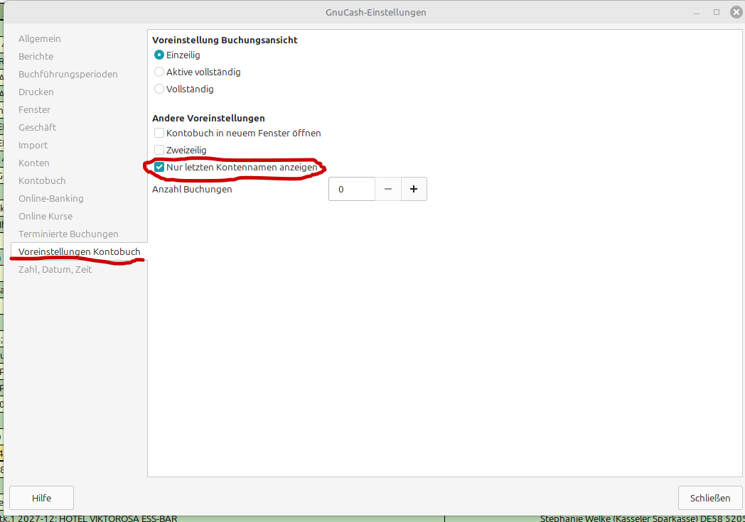The image size is (745, 522).
Task: Click the Schließen button
Action: click(x=710, y=498)
